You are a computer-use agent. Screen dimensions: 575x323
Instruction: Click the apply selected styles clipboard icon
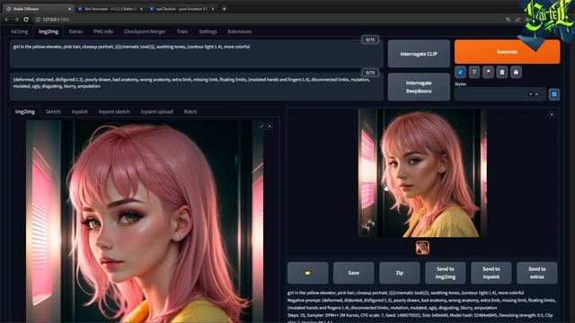pyautogui.click(x=502, y=72)
